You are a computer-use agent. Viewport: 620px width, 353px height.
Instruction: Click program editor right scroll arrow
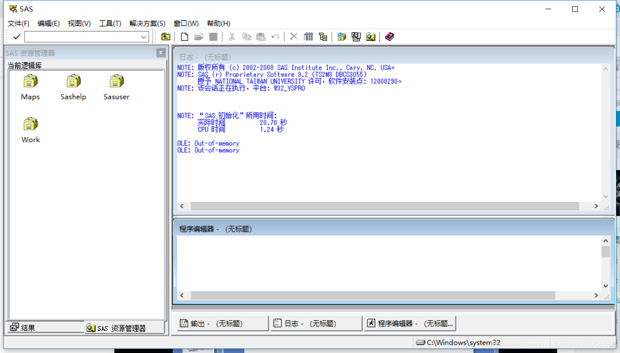point(596,296)
